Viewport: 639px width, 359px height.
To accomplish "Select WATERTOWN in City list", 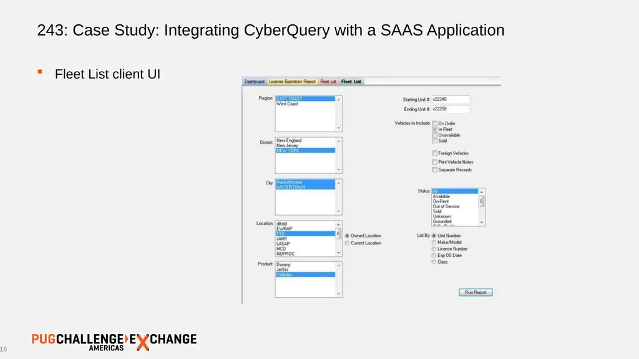I will point(305,187).
